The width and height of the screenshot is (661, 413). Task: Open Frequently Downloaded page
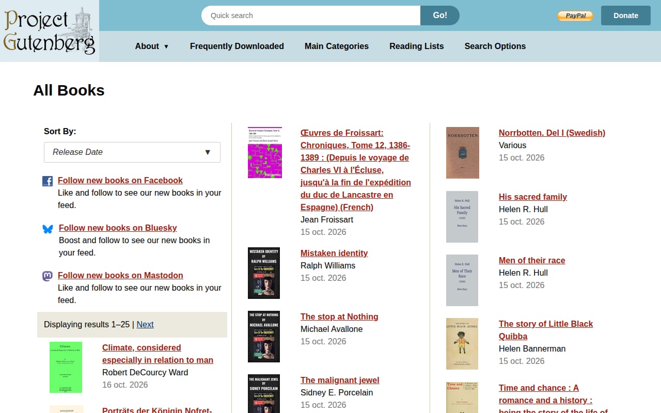(x=237, y=46)
